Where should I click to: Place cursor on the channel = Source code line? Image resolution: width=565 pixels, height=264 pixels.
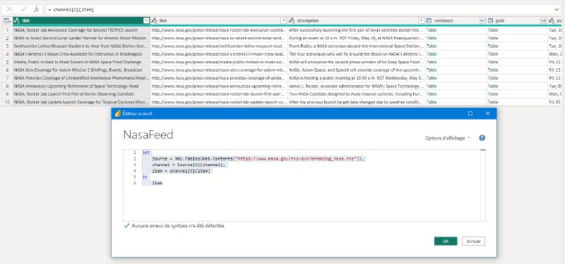189,165
